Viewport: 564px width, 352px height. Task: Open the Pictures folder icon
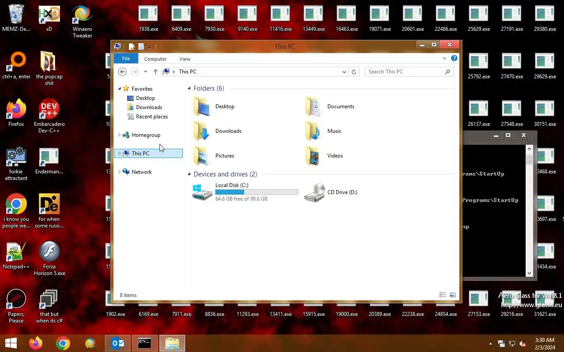pyautogui.click(x=202, y=156)
